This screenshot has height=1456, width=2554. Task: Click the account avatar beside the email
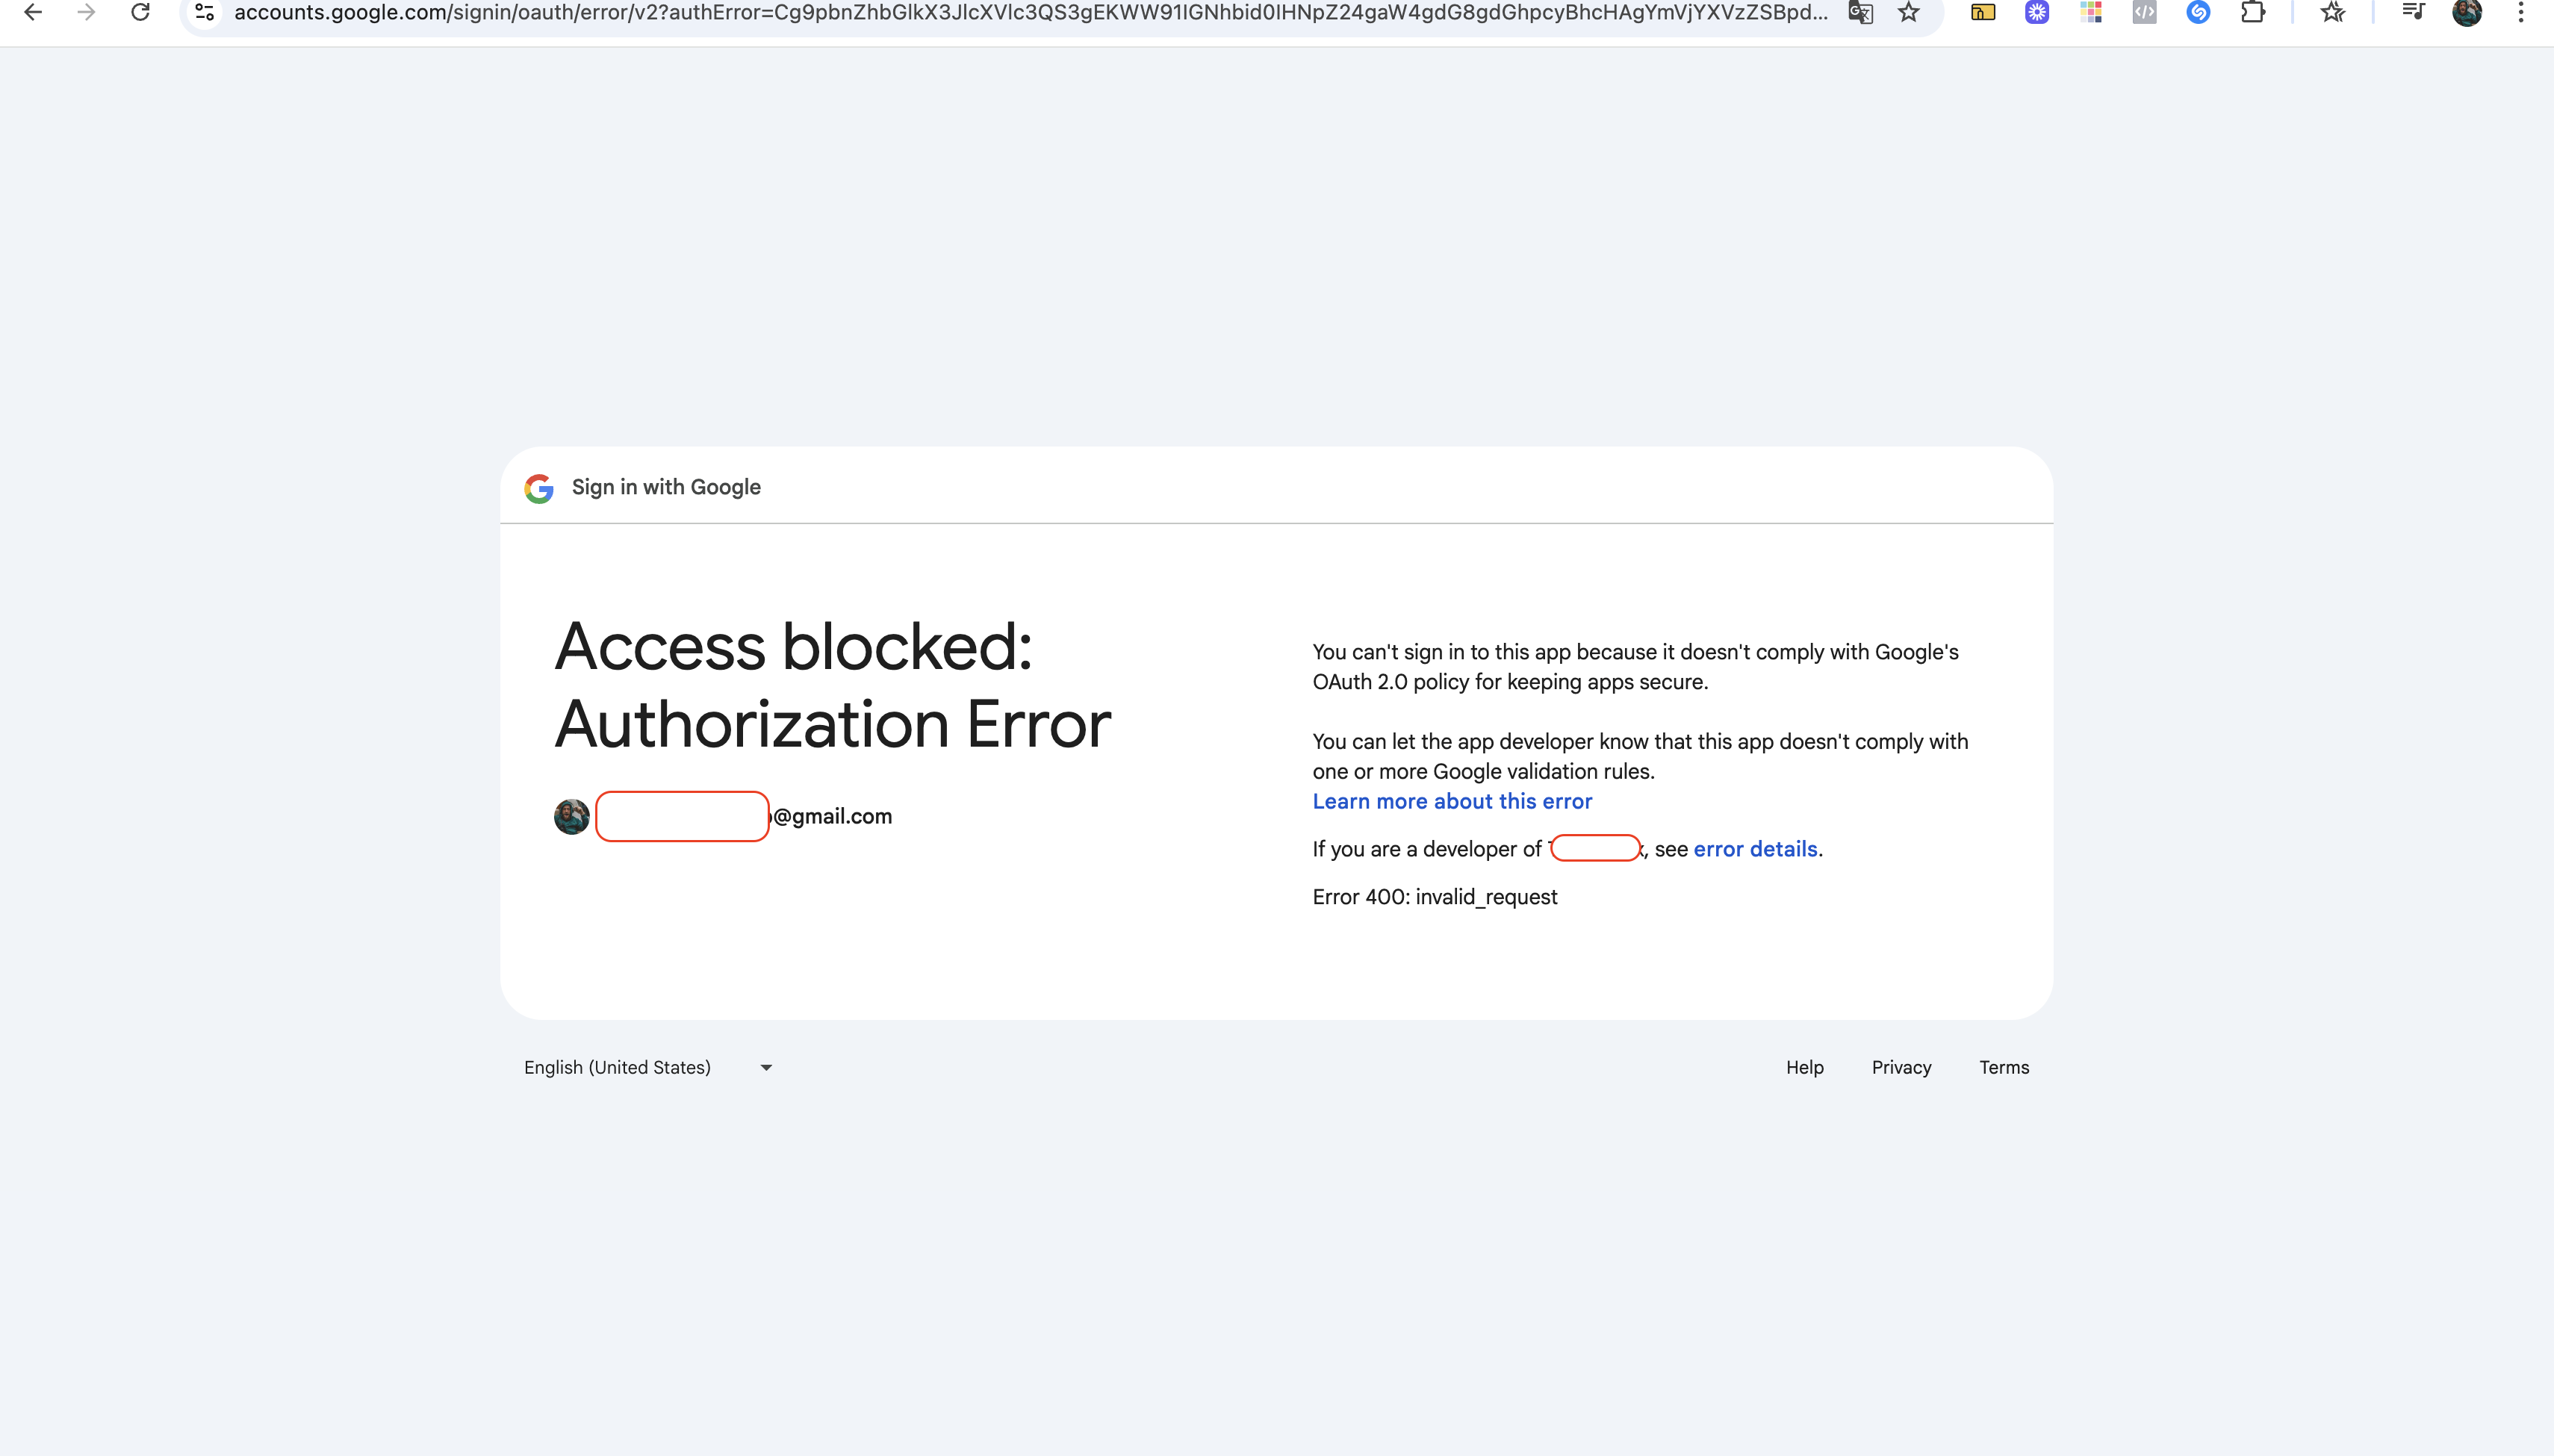pos(572,816)
